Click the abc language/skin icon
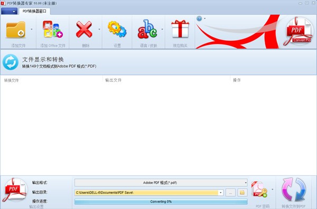 (x=147, y=29)
